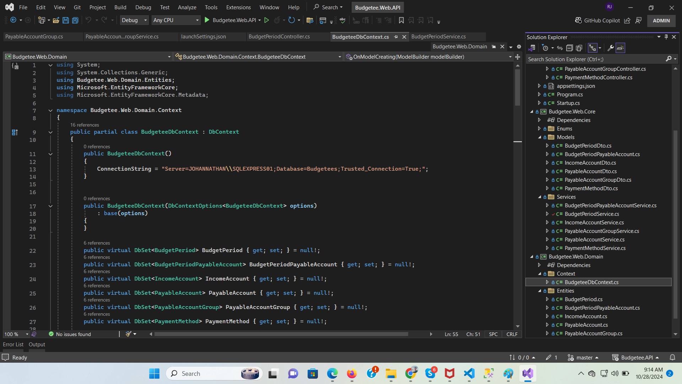Screen dimensions: 682x384
Task: Open the Extensions menu
Action: 238,7
